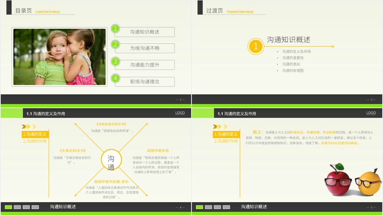Switch to 2.沟通的作用 tab on page 5
The height and width of the screenshot is (216, 383).
point(226,141)
